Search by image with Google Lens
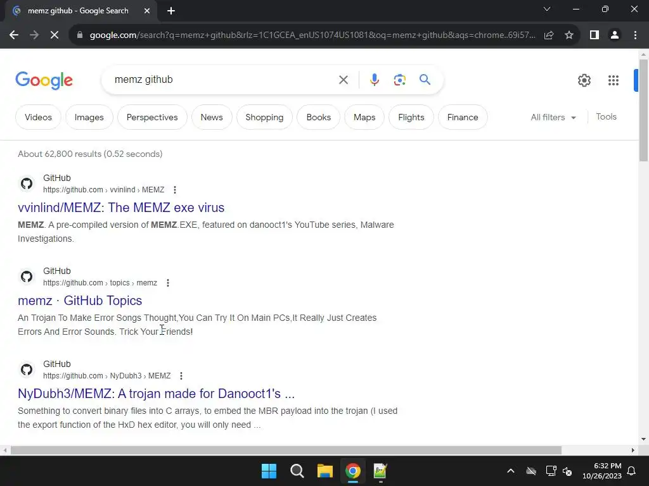This screenshot has width=649, height=486. point(400,80)
